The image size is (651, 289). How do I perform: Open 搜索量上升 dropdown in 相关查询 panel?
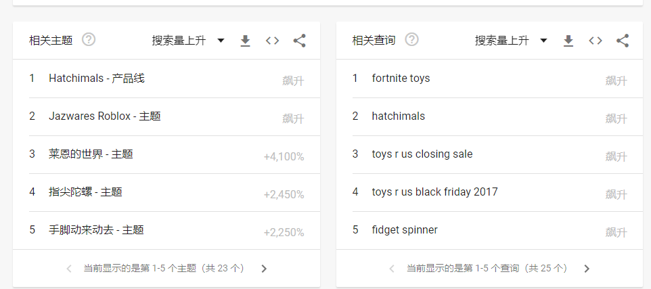point(511,41)
